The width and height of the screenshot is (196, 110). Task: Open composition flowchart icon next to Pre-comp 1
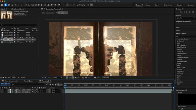point(37,30)
